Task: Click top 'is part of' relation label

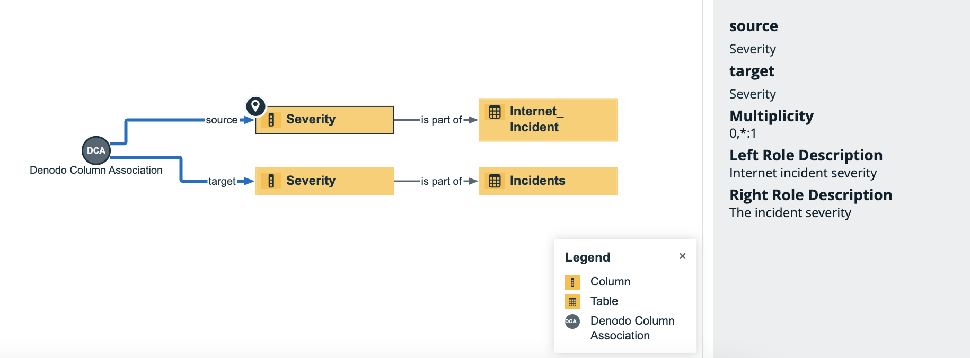Action: (442, 120)
